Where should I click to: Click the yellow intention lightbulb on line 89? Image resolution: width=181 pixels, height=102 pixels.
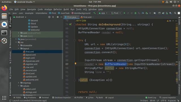coord(76,63)
